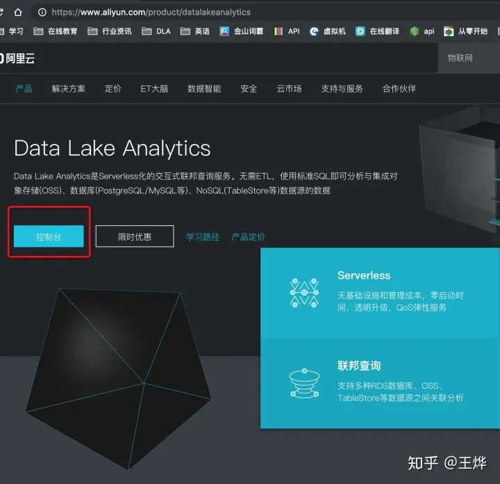Open the API bookmark with striped icon
Image resolution: width=500 pixels, height=484 pixels.
pyautogui.click(x=287, y=31)
